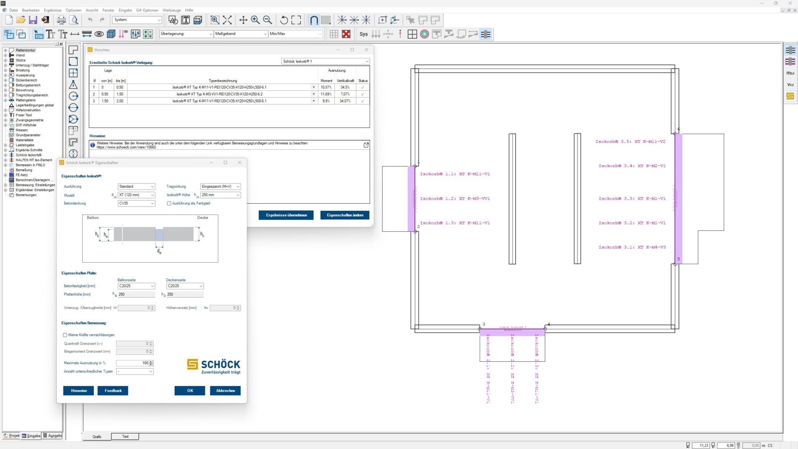Open the Werkzeuge menu

[172, 10]
